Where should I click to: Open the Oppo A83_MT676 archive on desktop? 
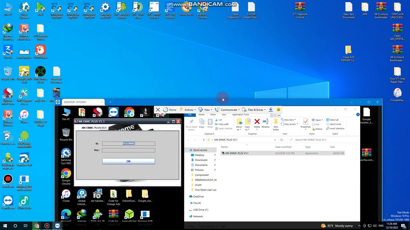397,32
